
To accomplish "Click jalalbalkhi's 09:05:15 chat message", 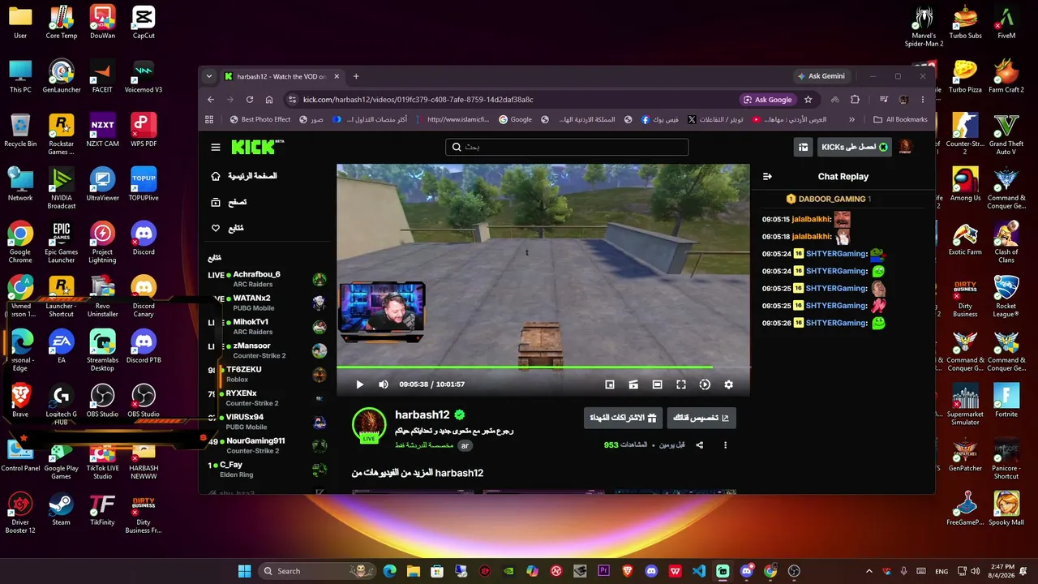I will click(x=806, y=219).
